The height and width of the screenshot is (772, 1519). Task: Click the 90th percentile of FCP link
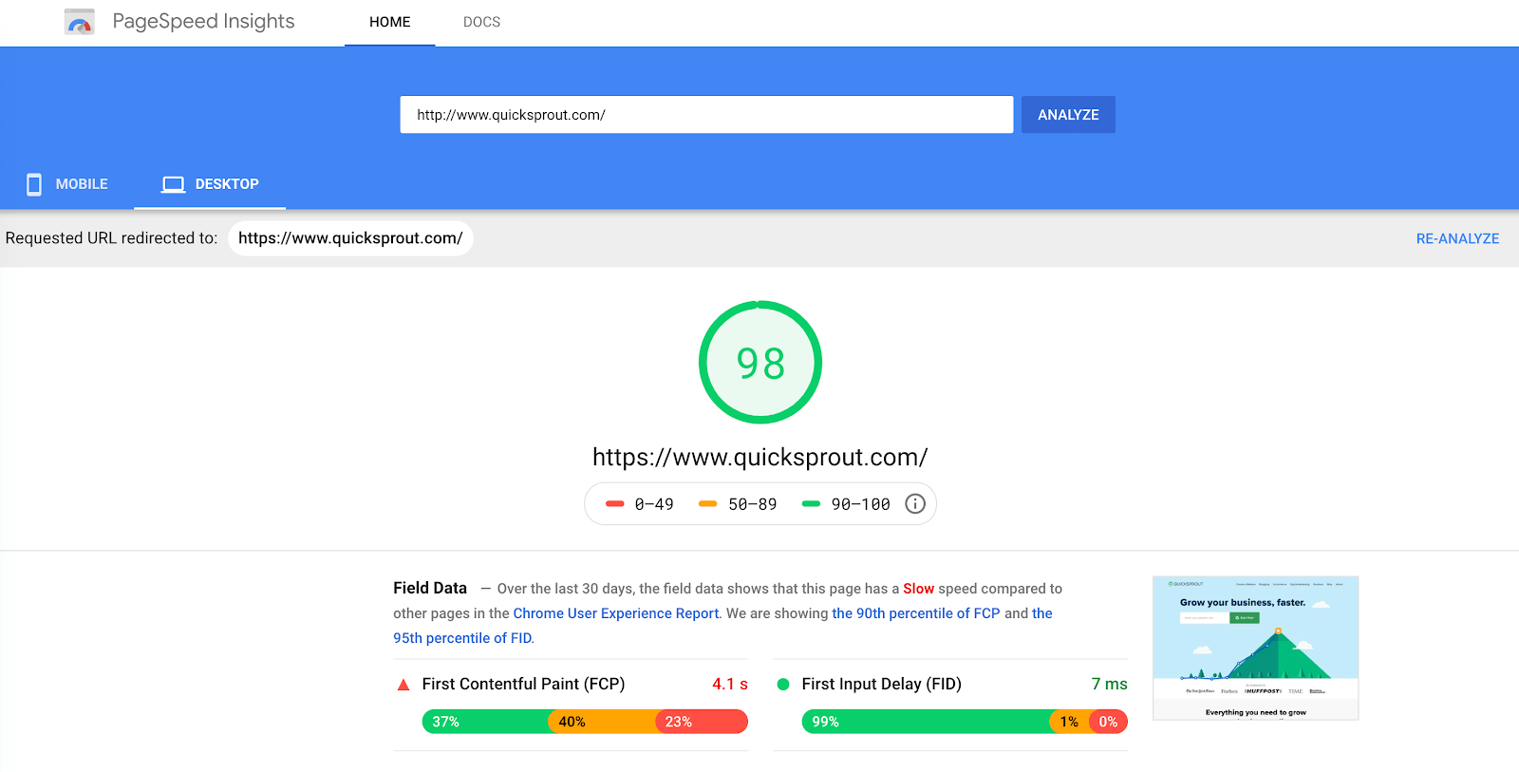coord(915,612)
